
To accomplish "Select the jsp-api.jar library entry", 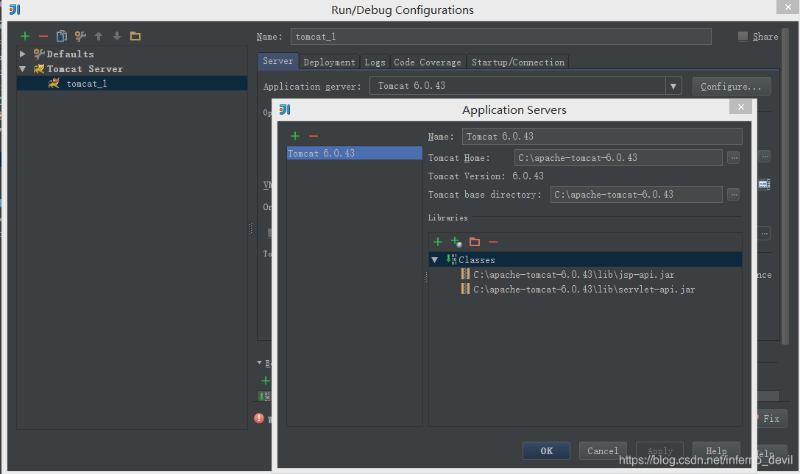I will click(x=573, y=274).
